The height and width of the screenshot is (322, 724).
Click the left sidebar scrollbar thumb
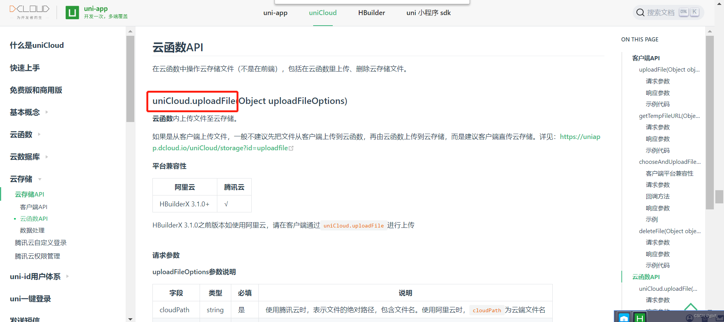coord(130,79)
